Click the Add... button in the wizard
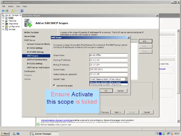 click(145, 41)
